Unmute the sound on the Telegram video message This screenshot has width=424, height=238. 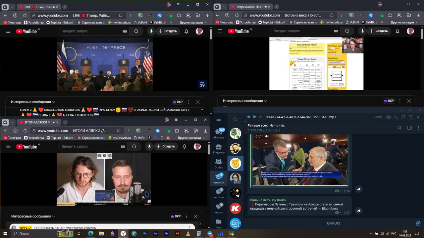pos(267,136)
